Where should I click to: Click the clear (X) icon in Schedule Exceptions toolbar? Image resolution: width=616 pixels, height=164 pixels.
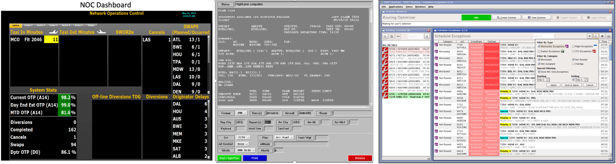point(602,36)
